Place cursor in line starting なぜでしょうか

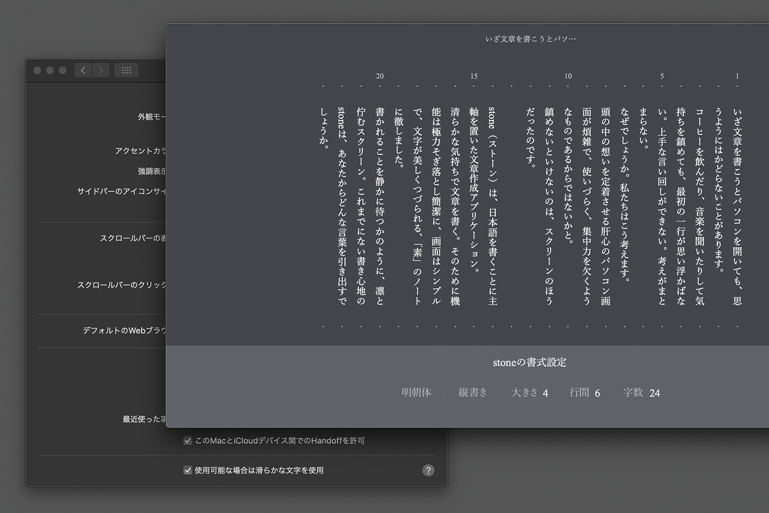624,195
